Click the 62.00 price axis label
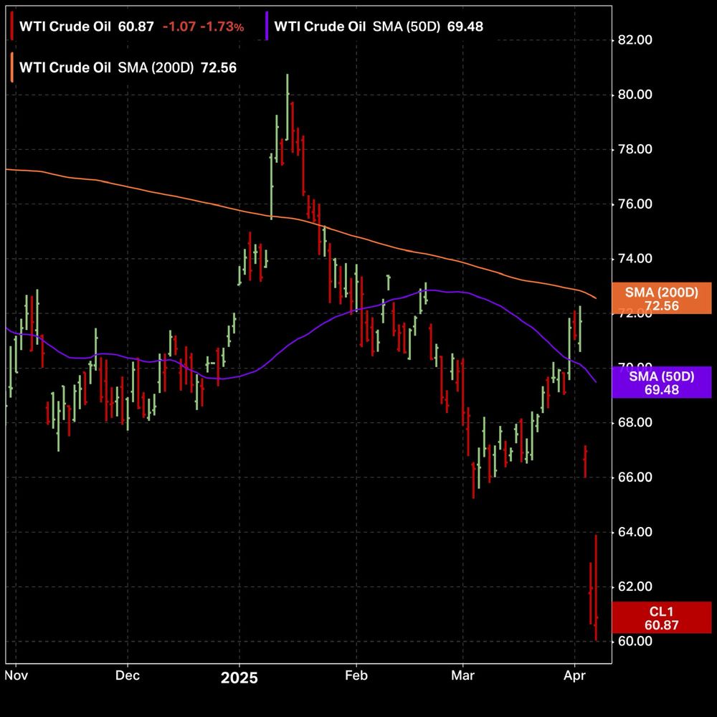The height and width of the screenshot is (717, 717). click(635, 587)
